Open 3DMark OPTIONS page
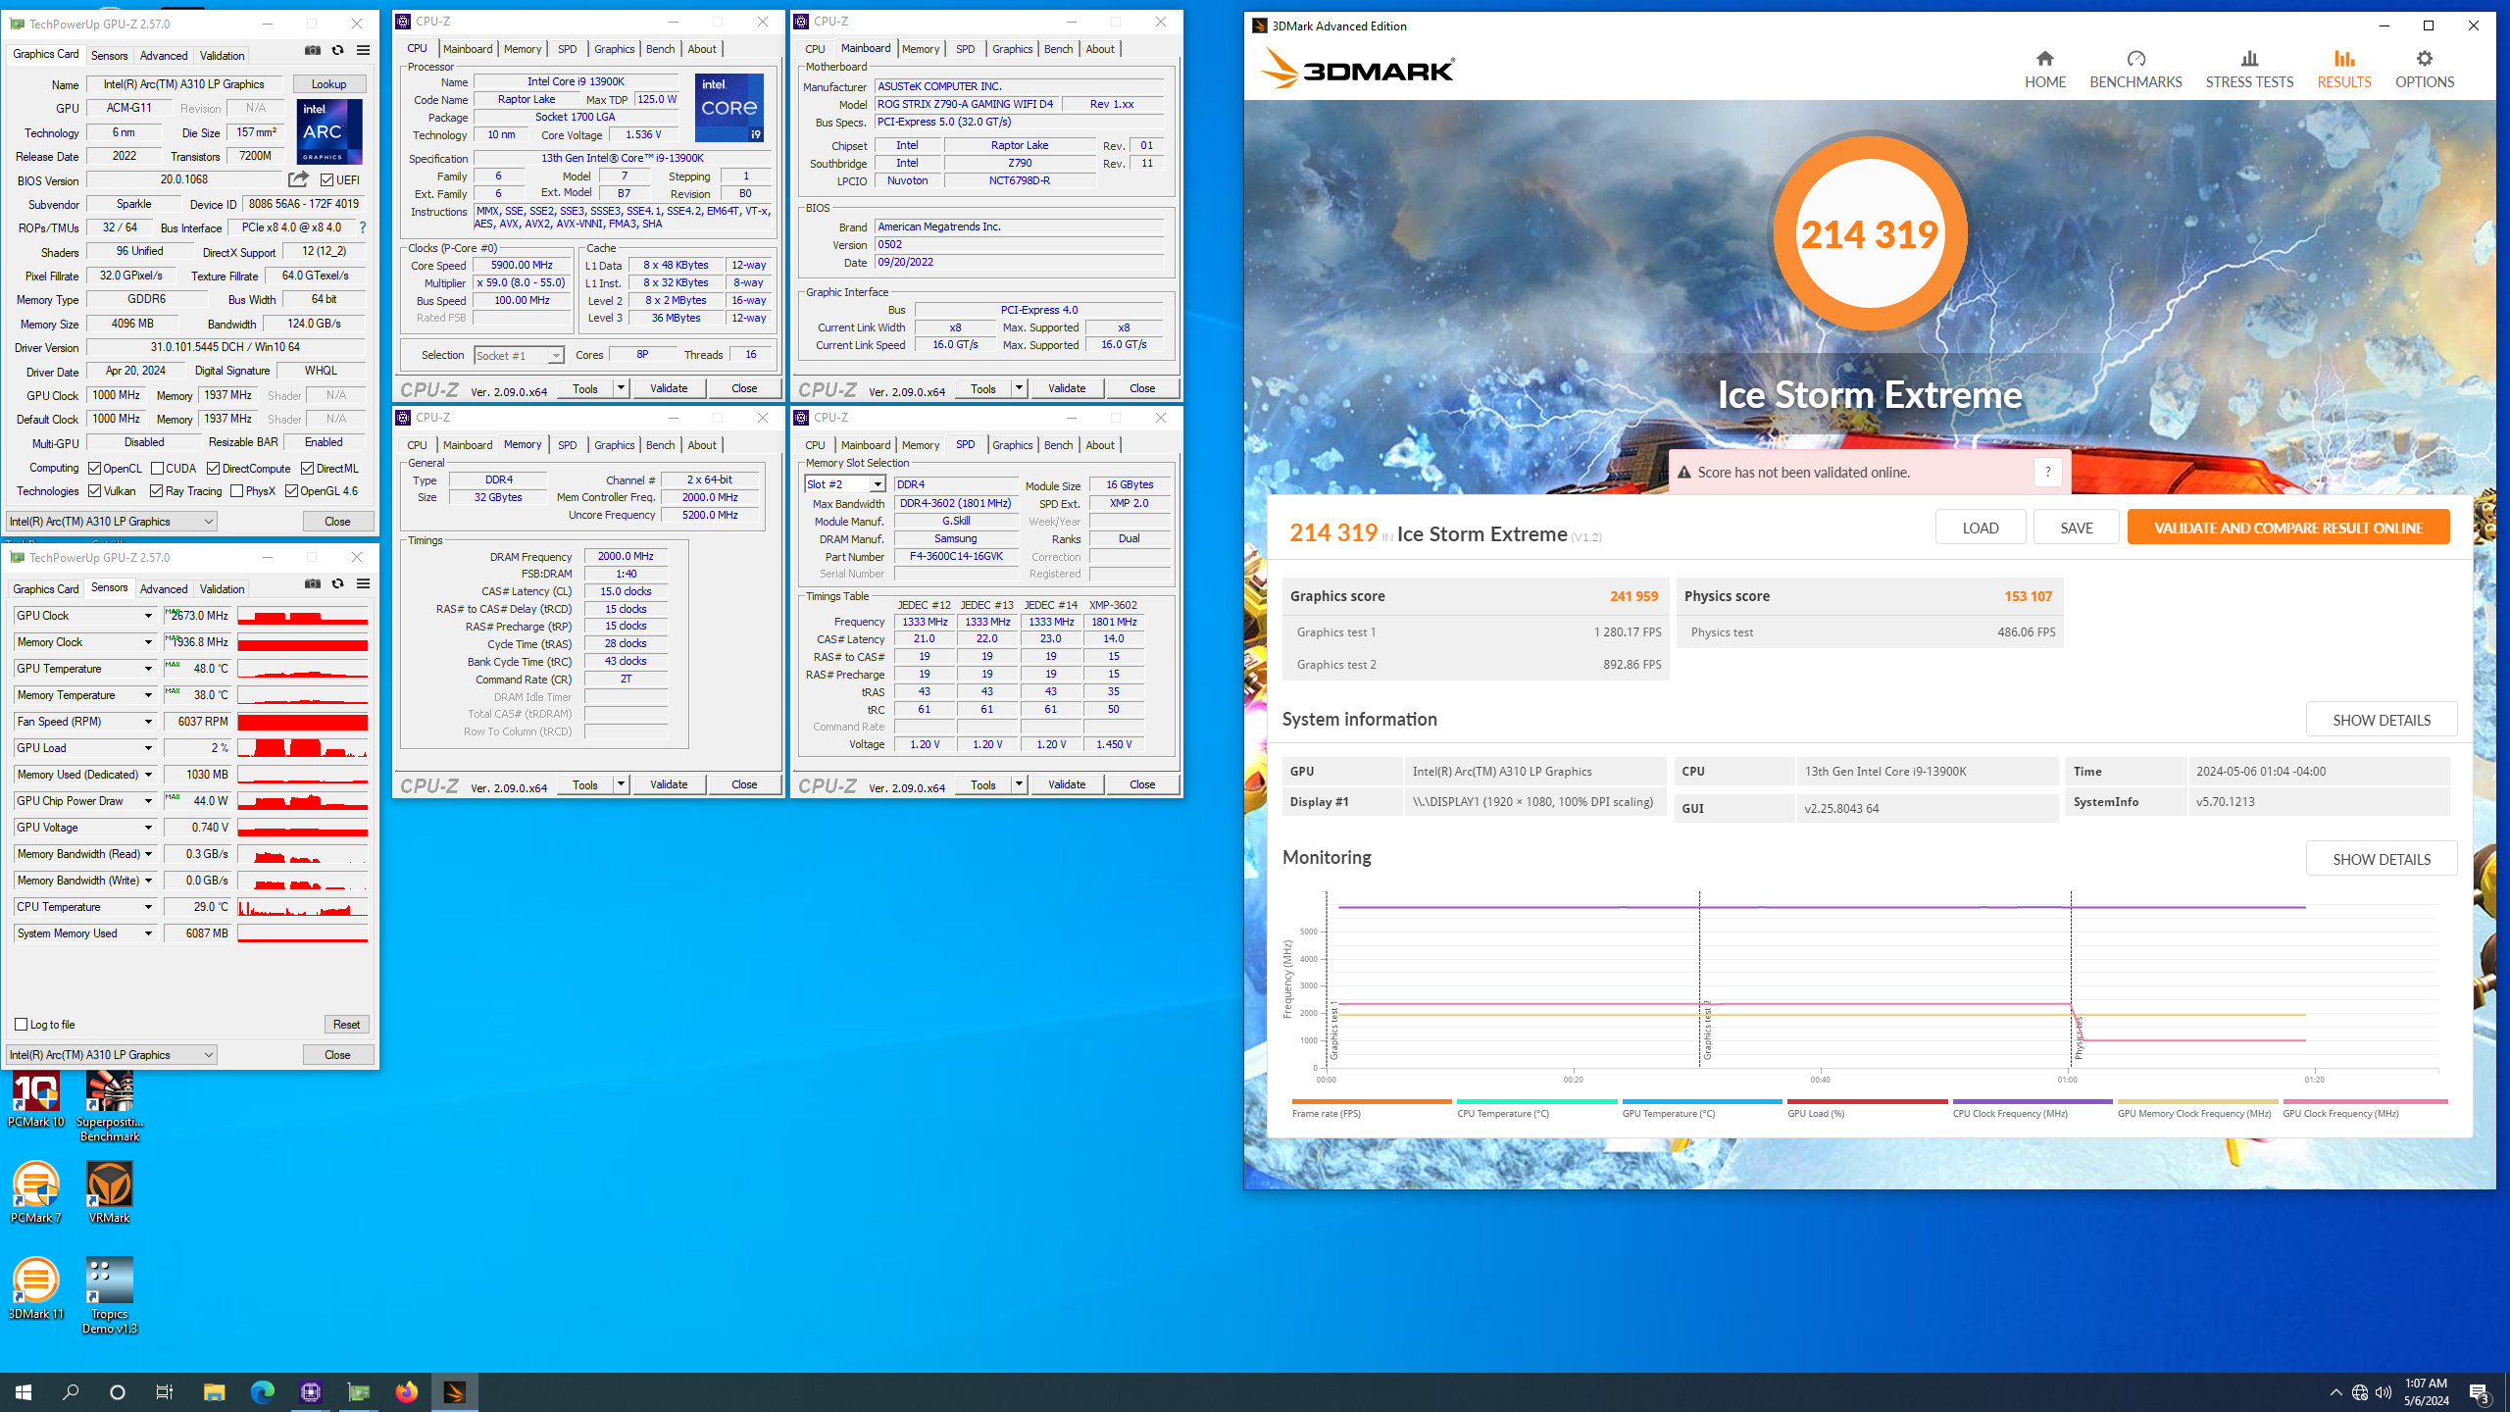This screenshot has height=1412, width=2510. coord(2425,70)
